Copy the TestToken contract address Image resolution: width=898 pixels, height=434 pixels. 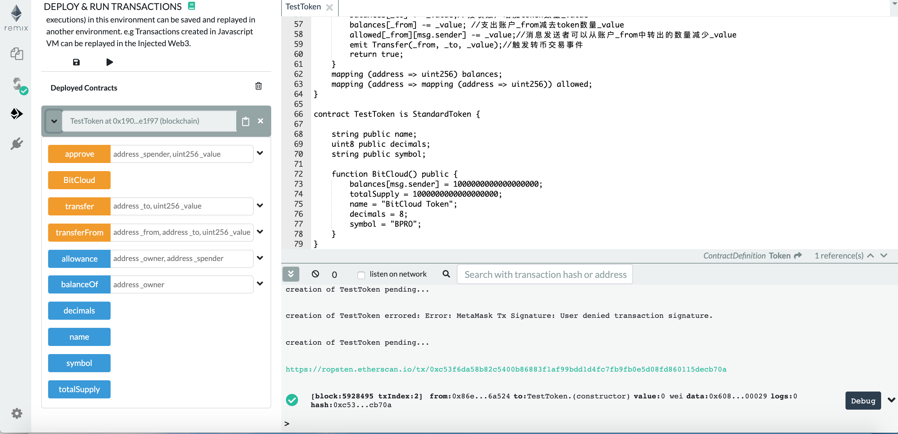point(245,121)
